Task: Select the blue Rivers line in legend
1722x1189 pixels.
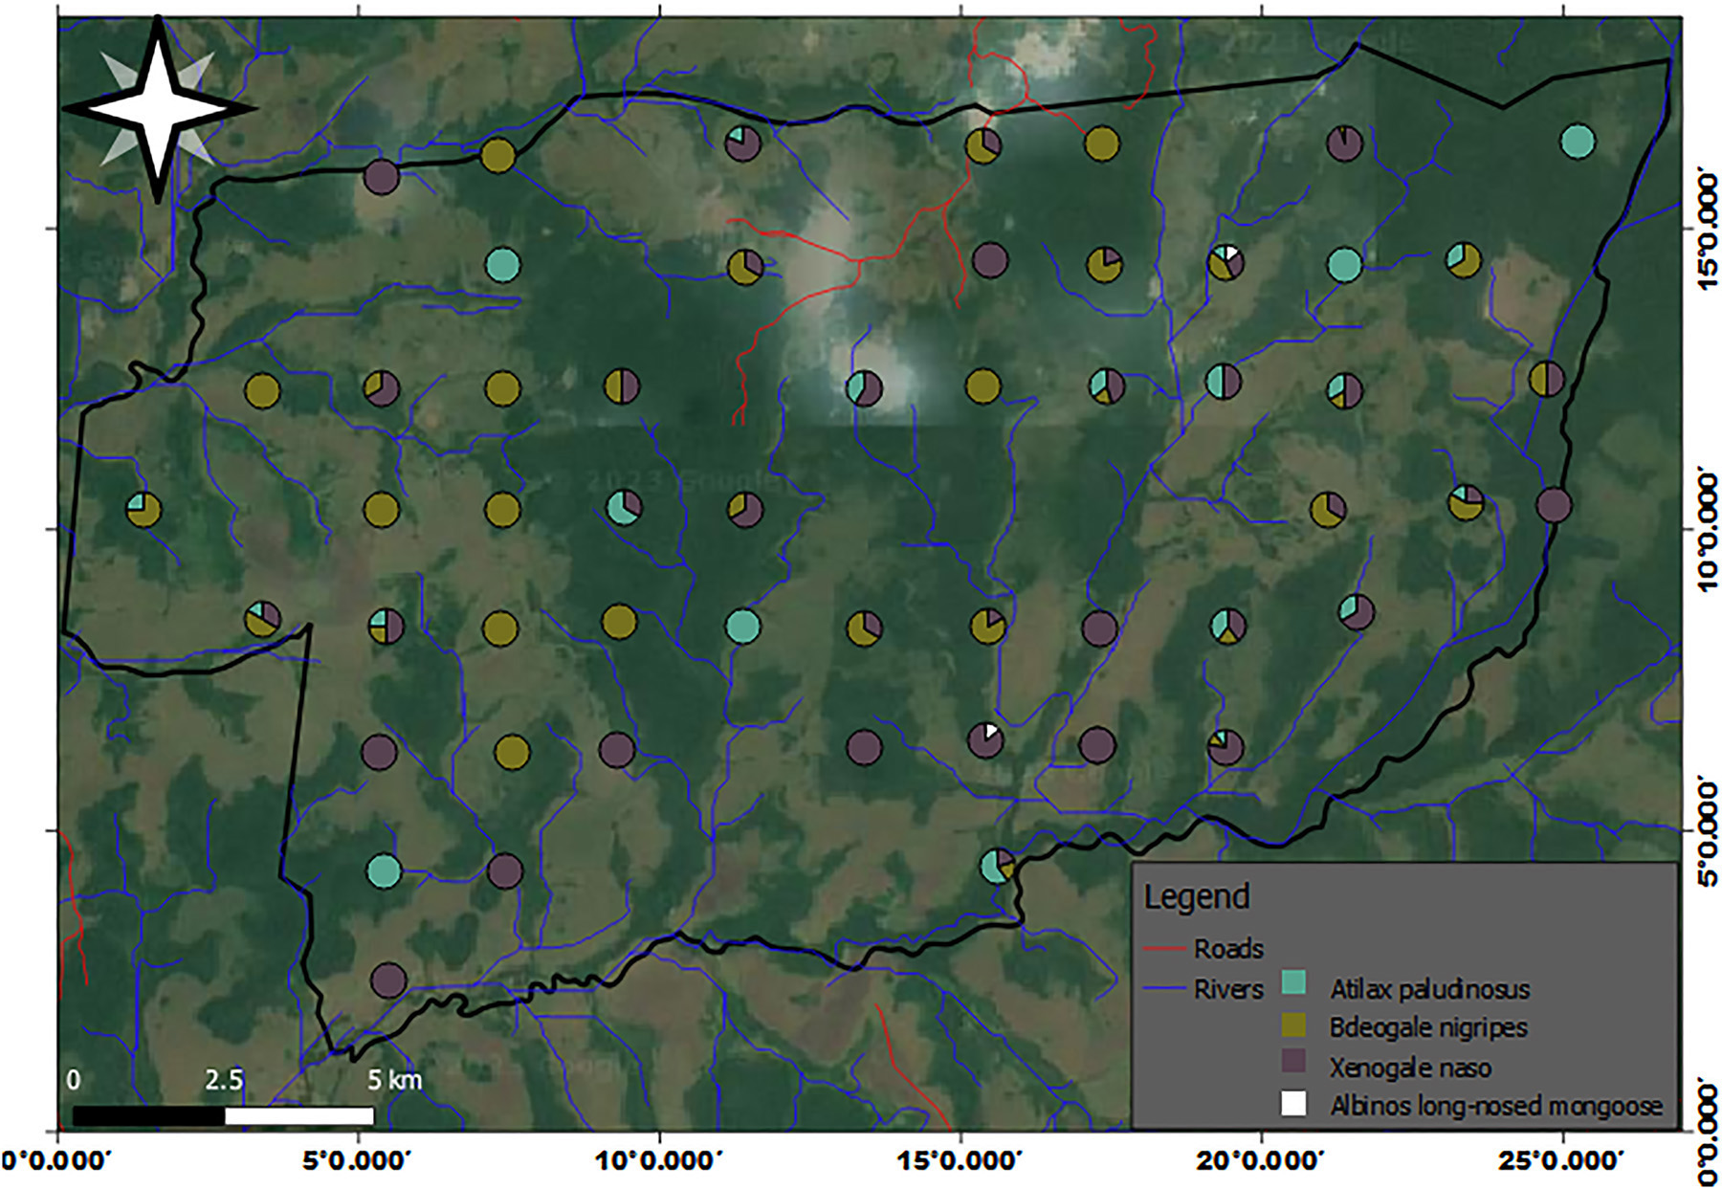Action: tap(1165, 988)
